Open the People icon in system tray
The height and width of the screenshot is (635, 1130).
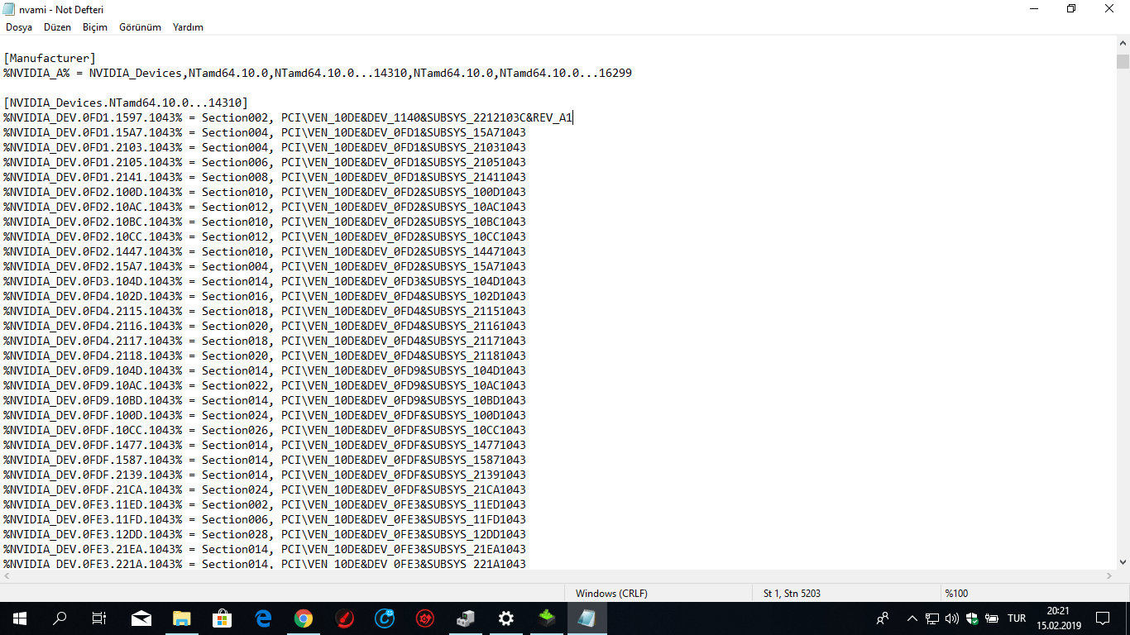click(x=883, y=618)
